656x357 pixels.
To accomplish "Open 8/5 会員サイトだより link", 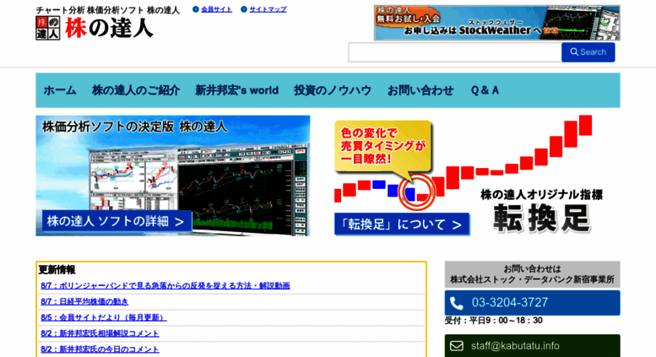I will pos(104,317).
